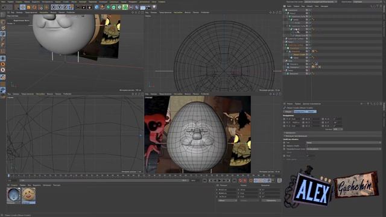The width and height of the screenshot is (386, 217).
Task: Toggle the coordinate system icon
Action: tap(71, 7)
